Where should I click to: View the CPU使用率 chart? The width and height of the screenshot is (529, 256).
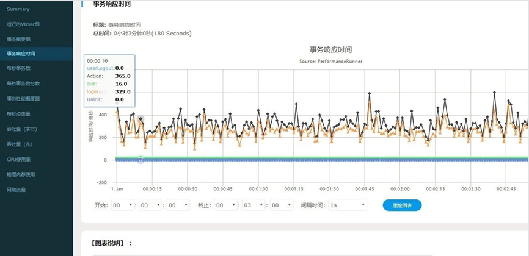19,159
